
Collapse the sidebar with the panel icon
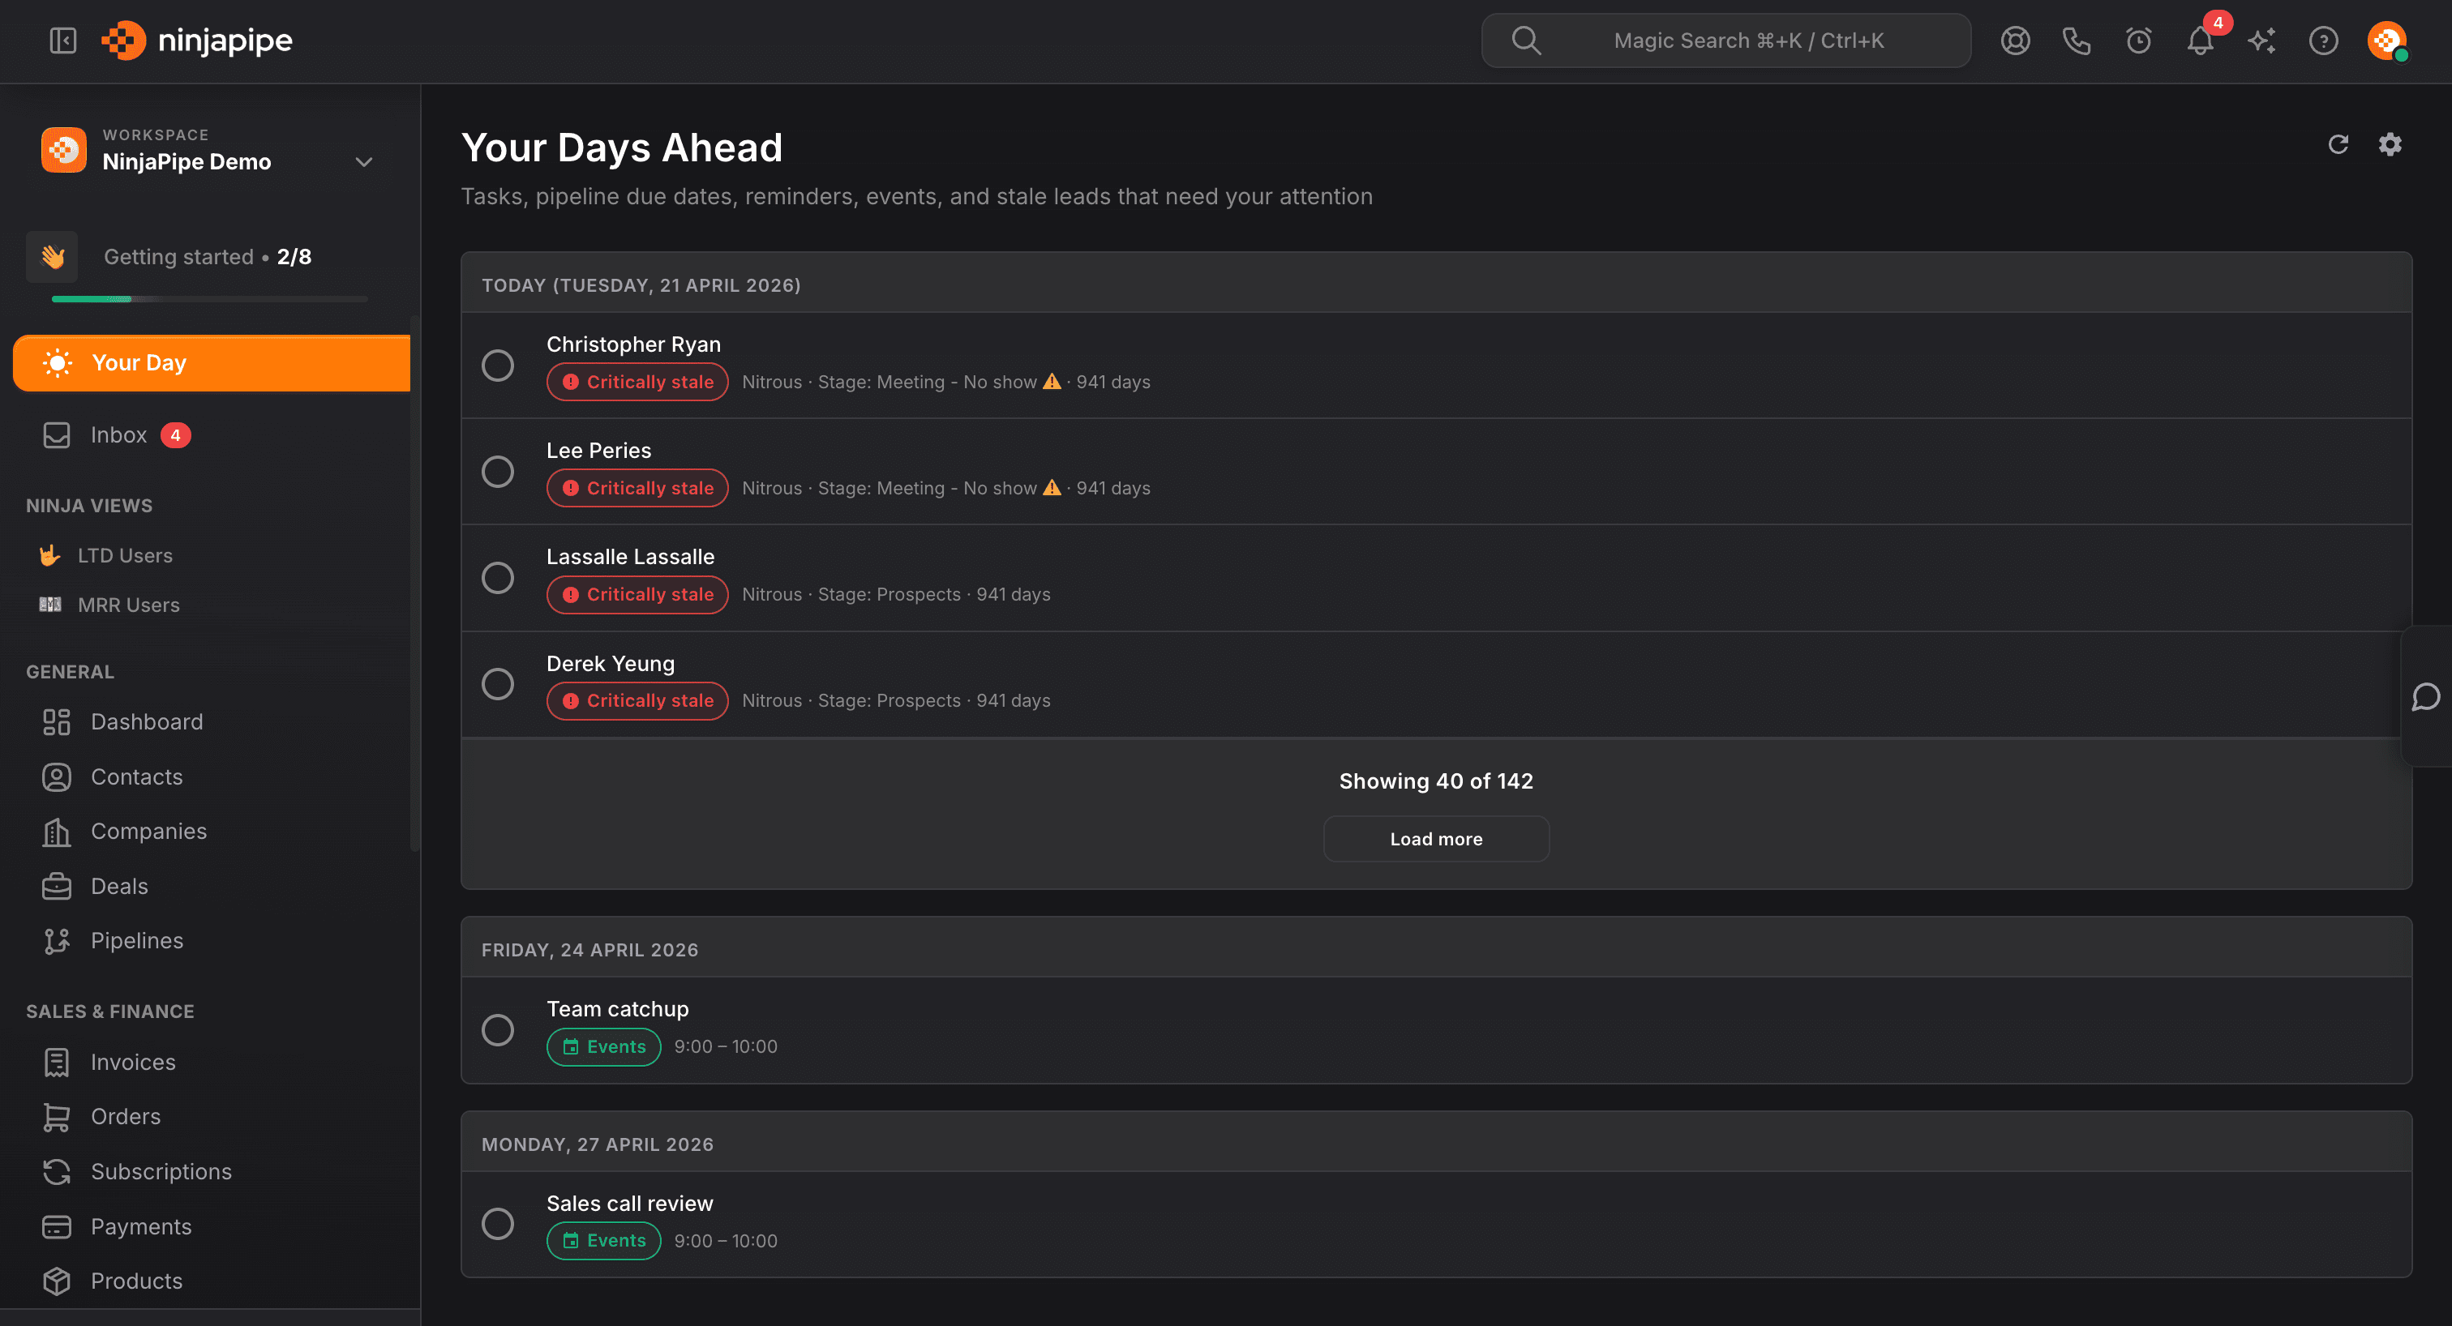click(x=62, y=41)
